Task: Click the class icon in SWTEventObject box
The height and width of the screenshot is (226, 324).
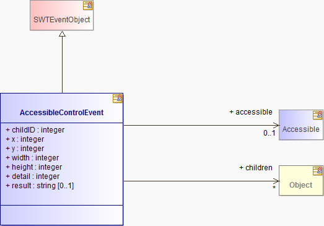Action: pyautogui.click(x=87, y=6)
